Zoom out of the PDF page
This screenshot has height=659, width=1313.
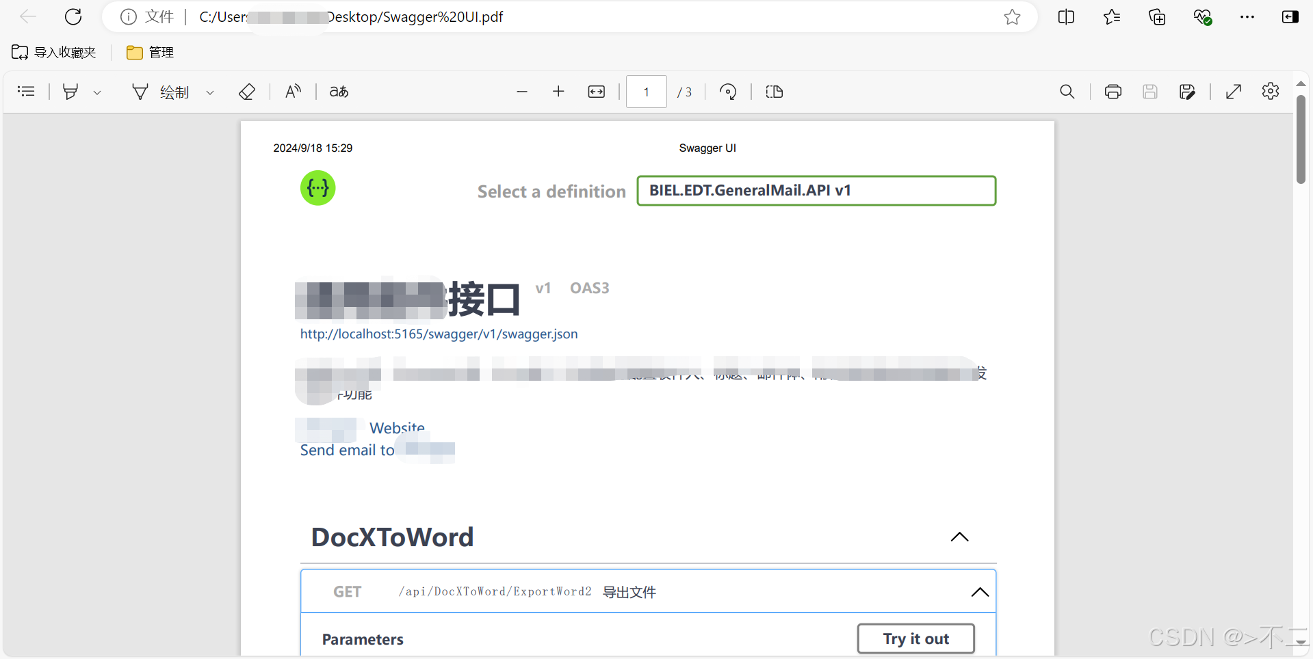coord(522,91)
